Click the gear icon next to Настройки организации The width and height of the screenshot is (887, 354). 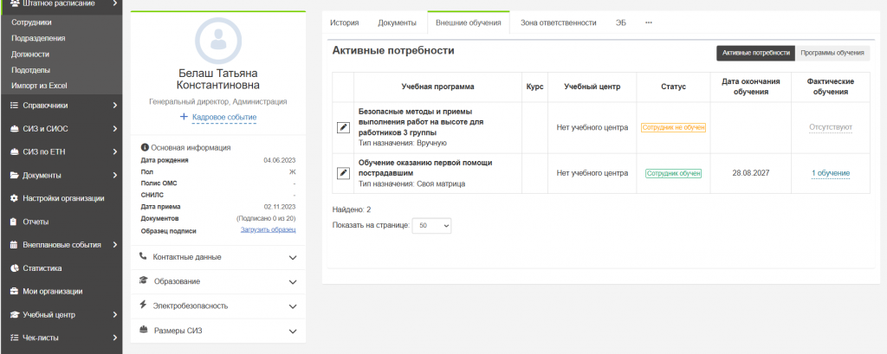click(x=15, y=198)
